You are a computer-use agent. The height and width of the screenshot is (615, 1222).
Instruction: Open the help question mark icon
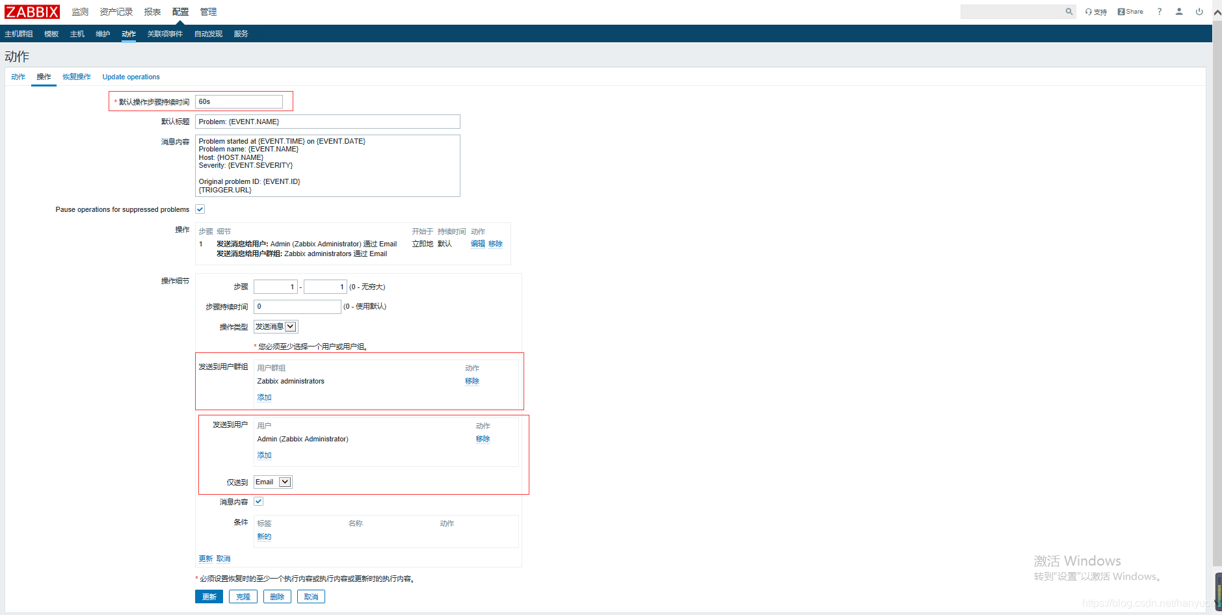click(1159, 12)
